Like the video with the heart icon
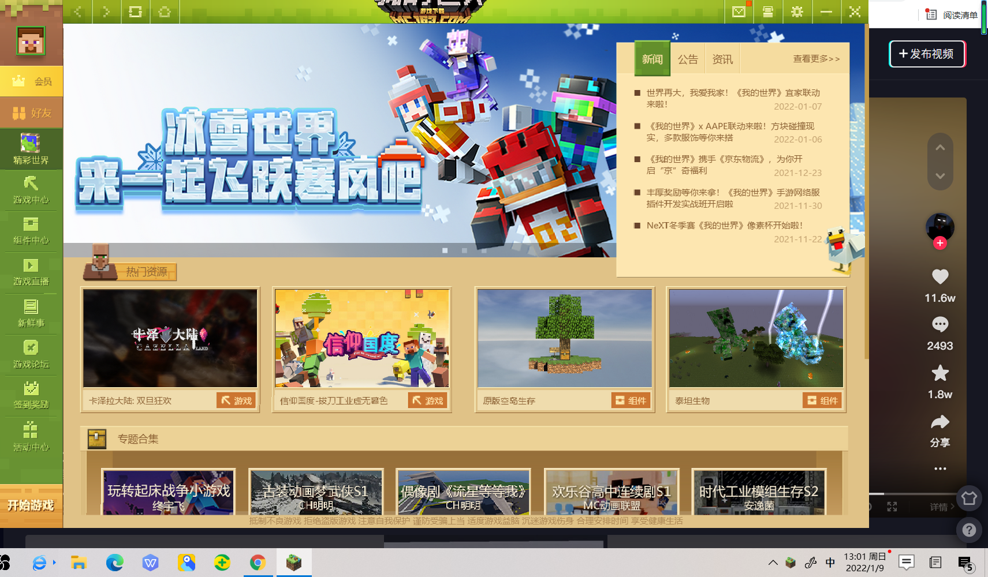The height and width of the screenshot is (577, 988). click(x=940, y=277)
